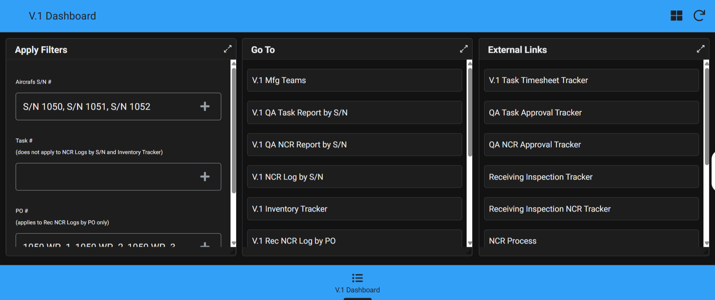Open V.1 NCR Log by S/N
Screen dimensions: 715x300
355,177
